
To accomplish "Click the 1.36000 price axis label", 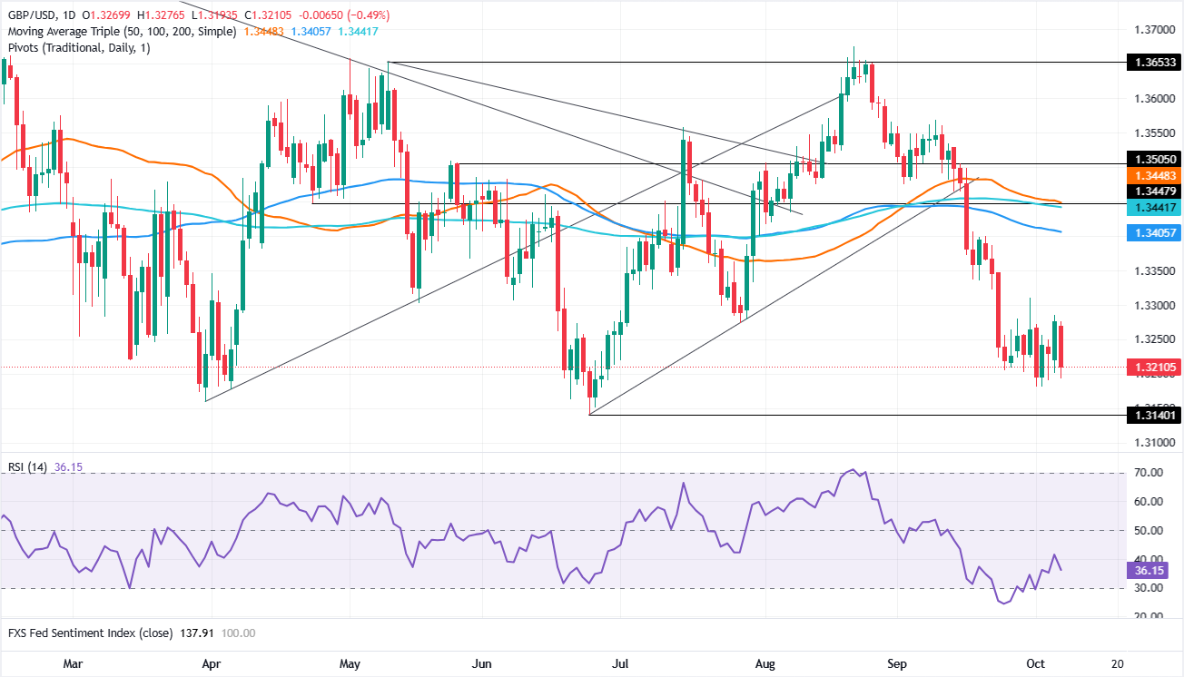I will 1153,98.
